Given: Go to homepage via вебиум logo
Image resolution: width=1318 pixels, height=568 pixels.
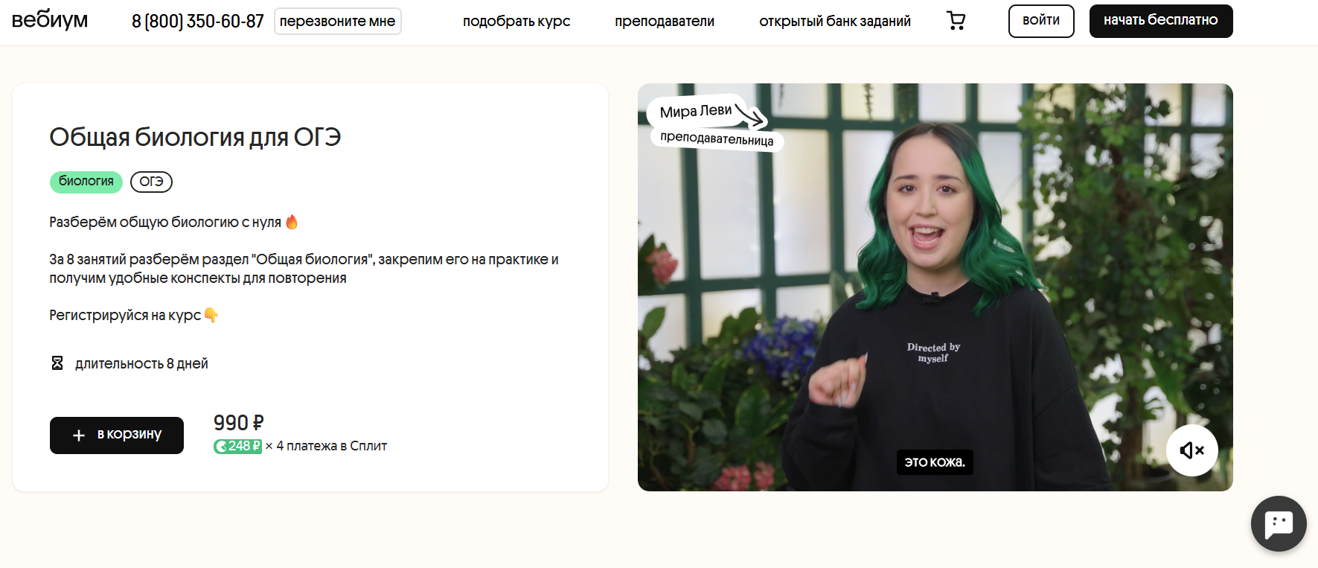Looking at the screenshot, I should coord(50,20).
